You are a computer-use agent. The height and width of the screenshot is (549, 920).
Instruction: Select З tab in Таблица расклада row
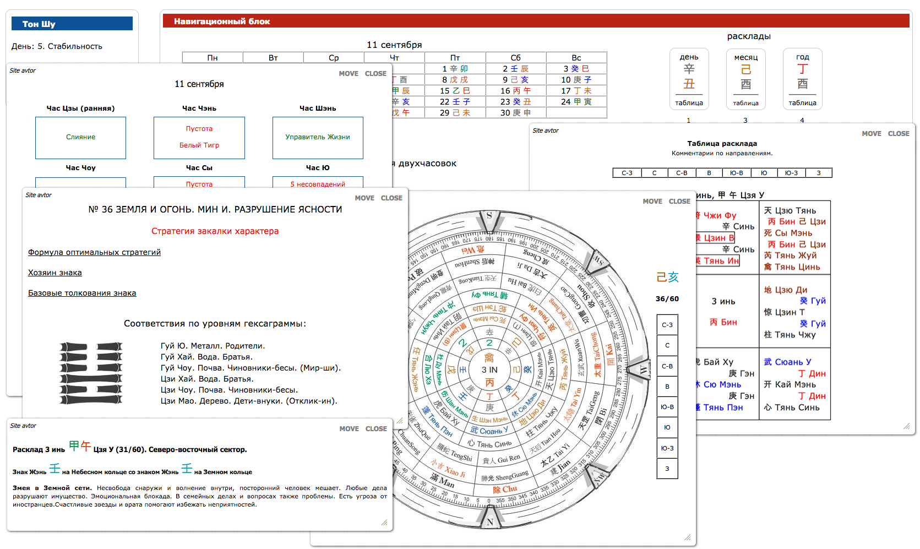[819, 173]
